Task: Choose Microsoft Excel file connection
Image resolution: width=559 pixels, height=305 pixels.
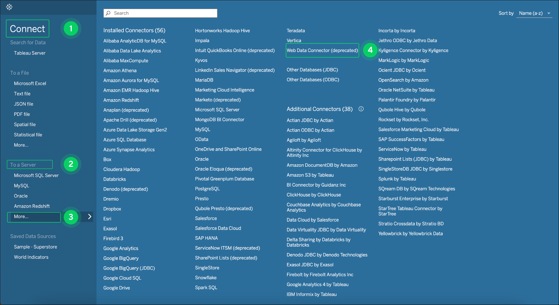Action: coord(30,83)
